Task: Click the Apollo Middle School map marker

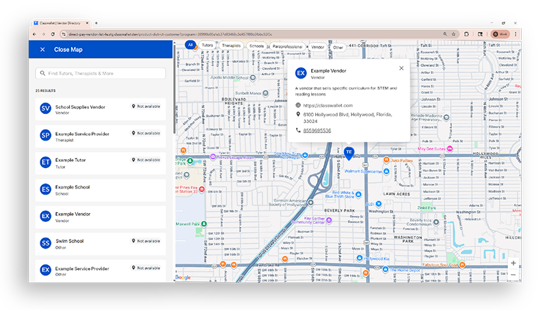Action: click(253, 78)
